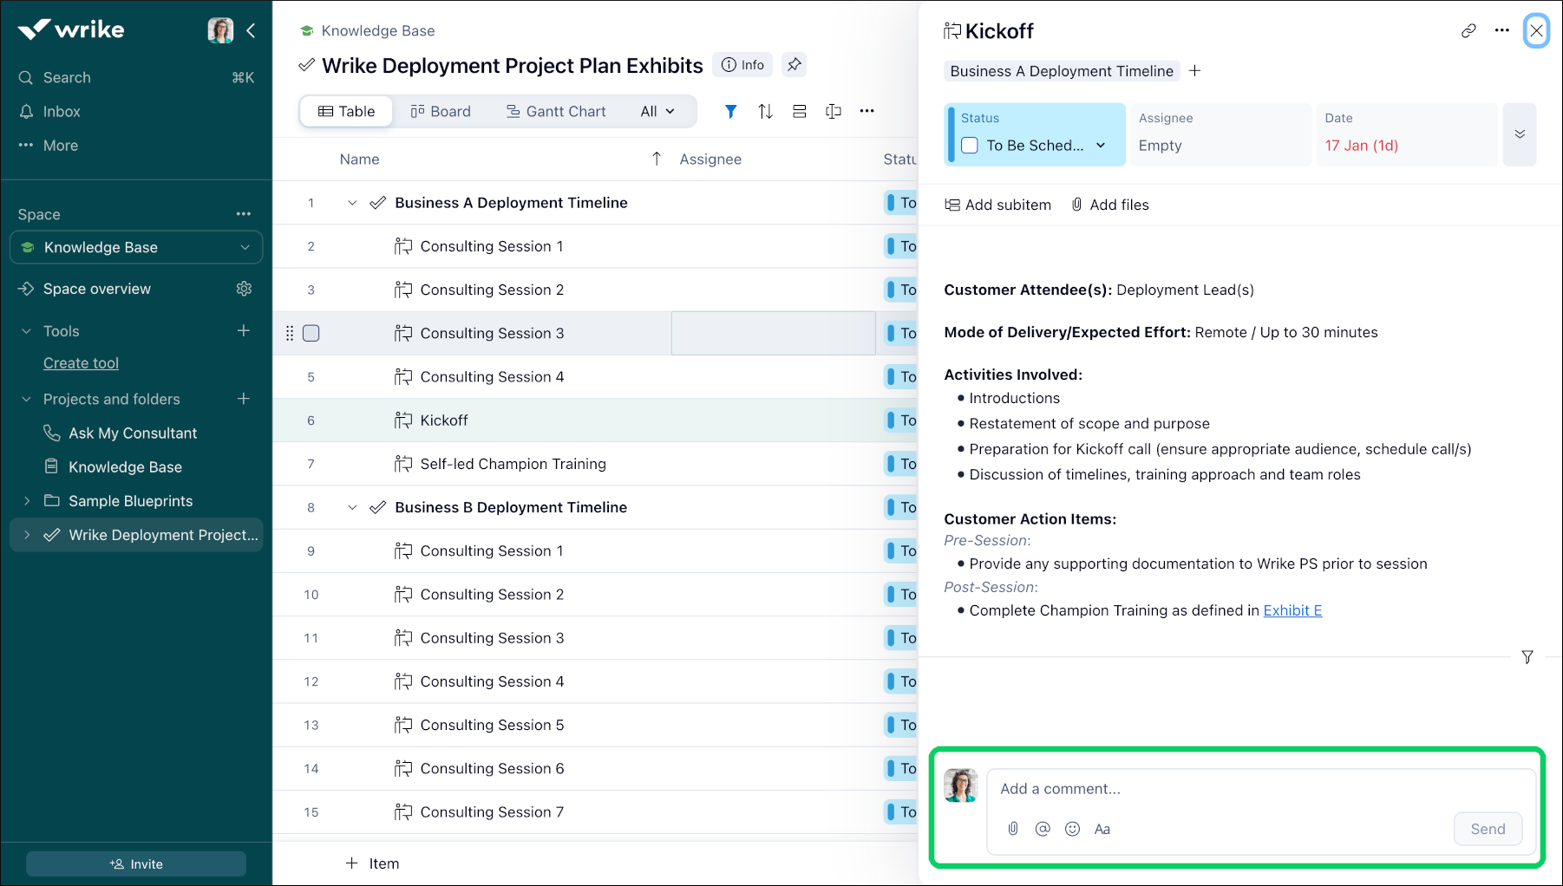Viewport: 1563px width, 886px height.
Task: Copy the Kickoff task permalink icon
Action: (1468, 31)
